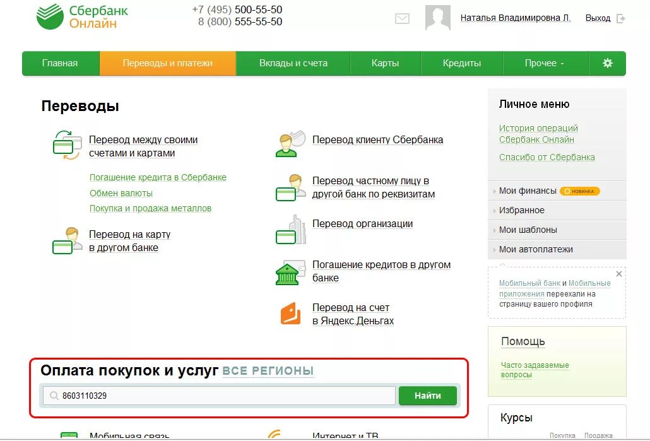This screenshot has height=441, width=650.
Task: Click the Помощь heading
Action: (x=523, y=341)
